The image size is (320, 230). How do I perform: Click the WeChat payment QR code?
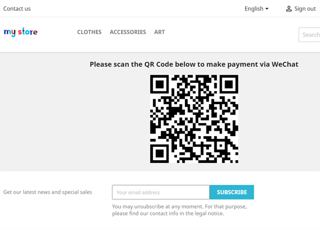[x=194, y=119]
